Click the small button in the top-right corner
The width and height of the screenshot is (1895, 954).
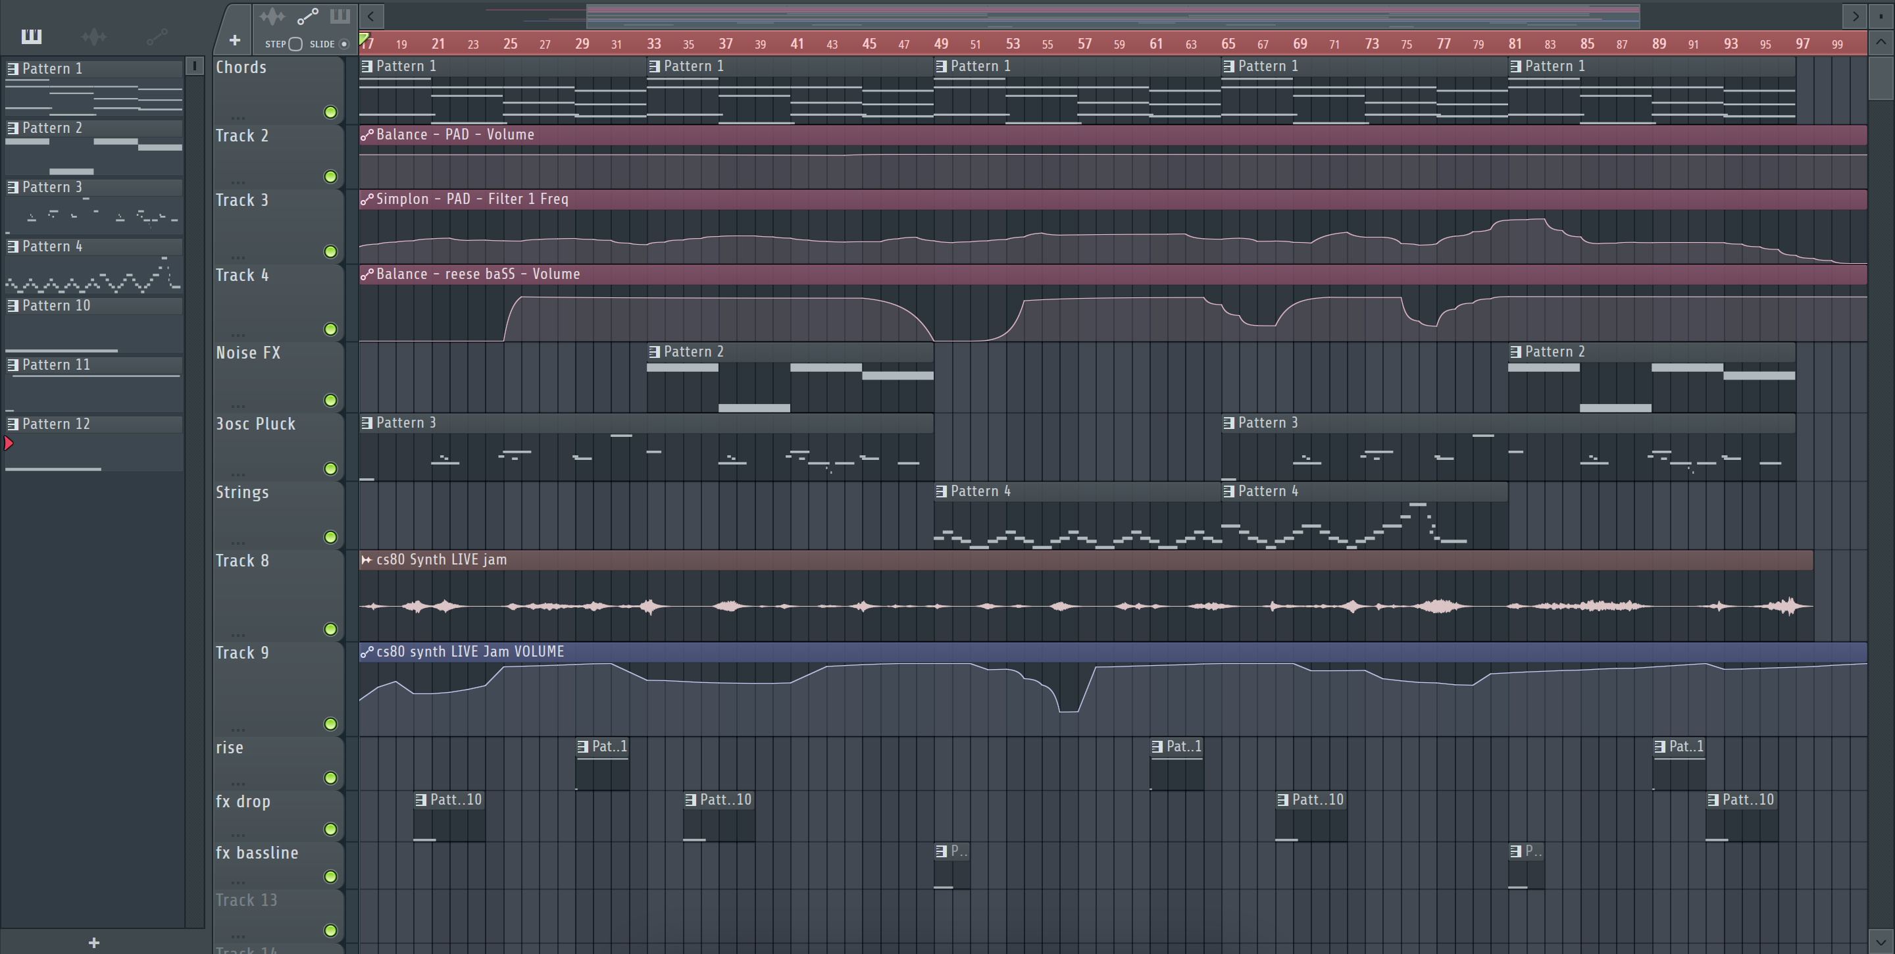pyautogui.click(x=1881, y=15)
